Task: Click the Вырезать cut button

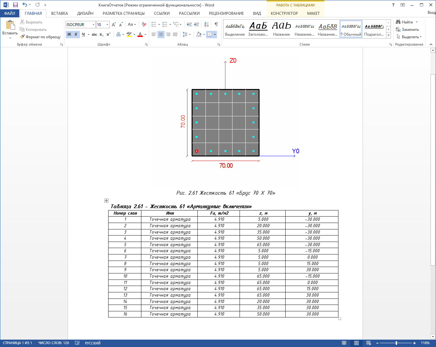Action: [x=31, y=22]
